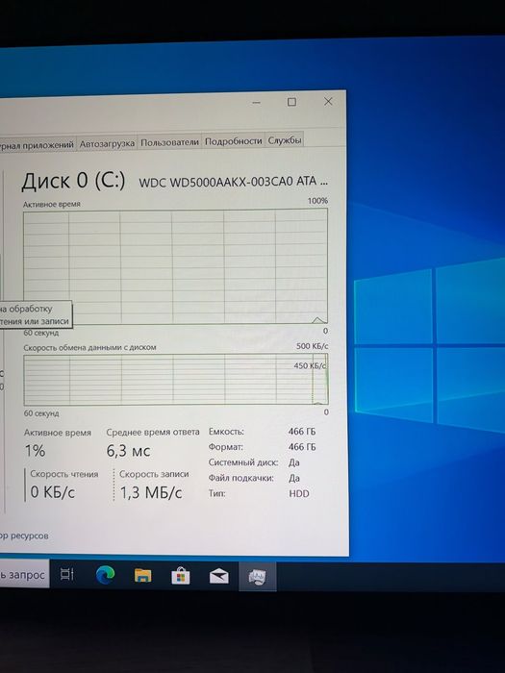Click the Активное время graph
Image resolution: width=505 pixels, height=673 pixels.
(175, 266)
